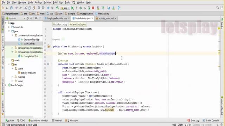Stop the run with the red square

[93, 8]
